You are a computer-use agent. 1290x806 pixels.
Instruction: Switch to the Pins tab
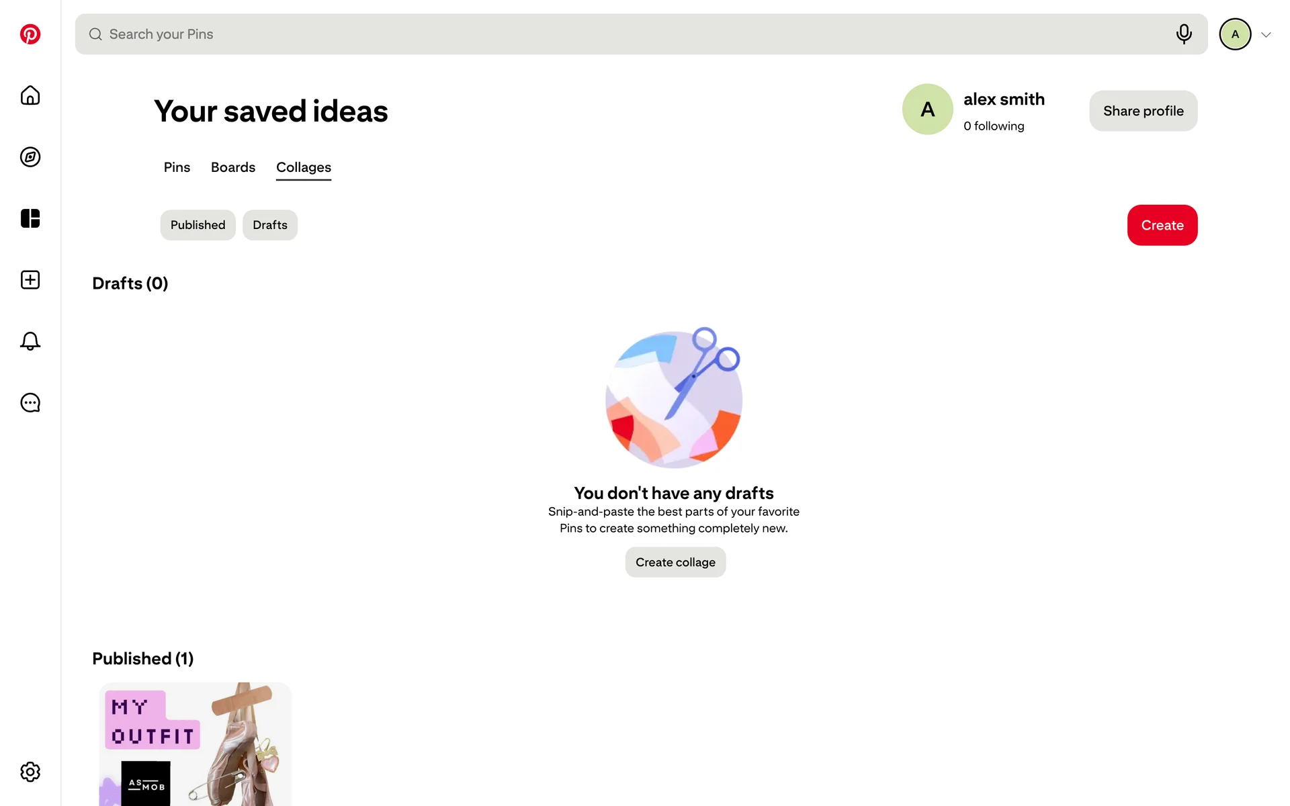(177, 167)
